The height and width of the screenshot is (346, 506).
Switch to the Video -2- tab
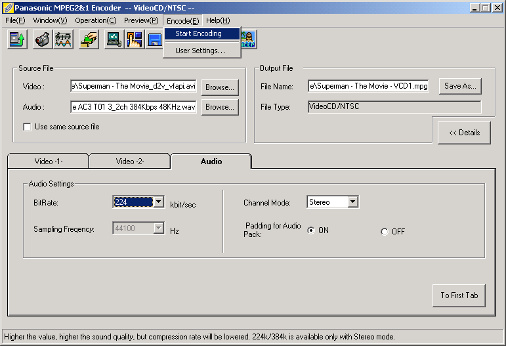130,162
